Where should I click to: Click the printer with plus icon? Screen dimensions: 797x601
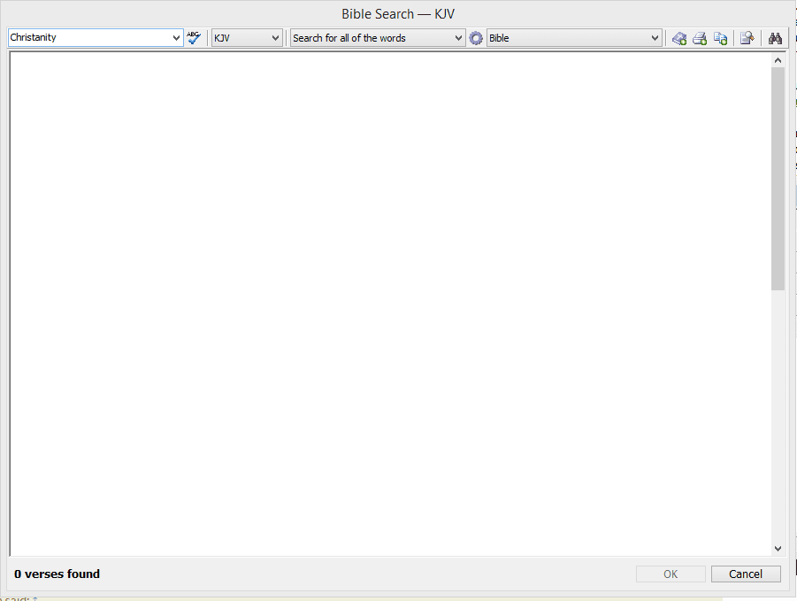pos(700,38)
